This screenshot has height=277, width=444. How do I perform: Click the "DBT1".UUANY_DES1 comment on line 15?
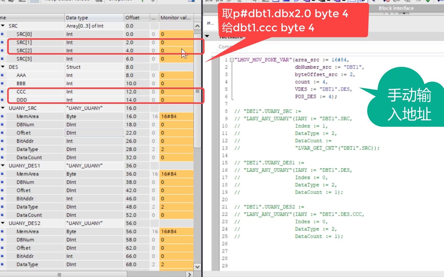point(269,163)
